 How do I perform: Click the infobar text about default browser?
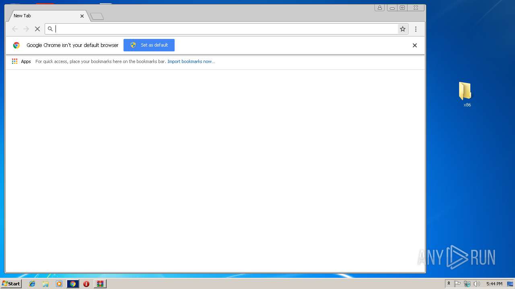(72, 45)
